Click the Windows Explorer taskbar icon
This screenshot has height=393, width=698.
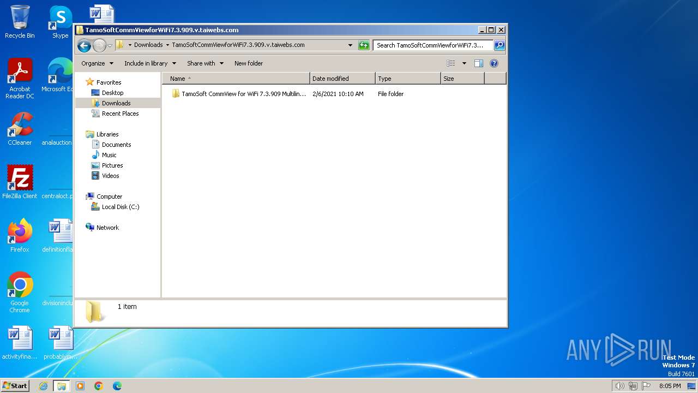tap(62, 386)
